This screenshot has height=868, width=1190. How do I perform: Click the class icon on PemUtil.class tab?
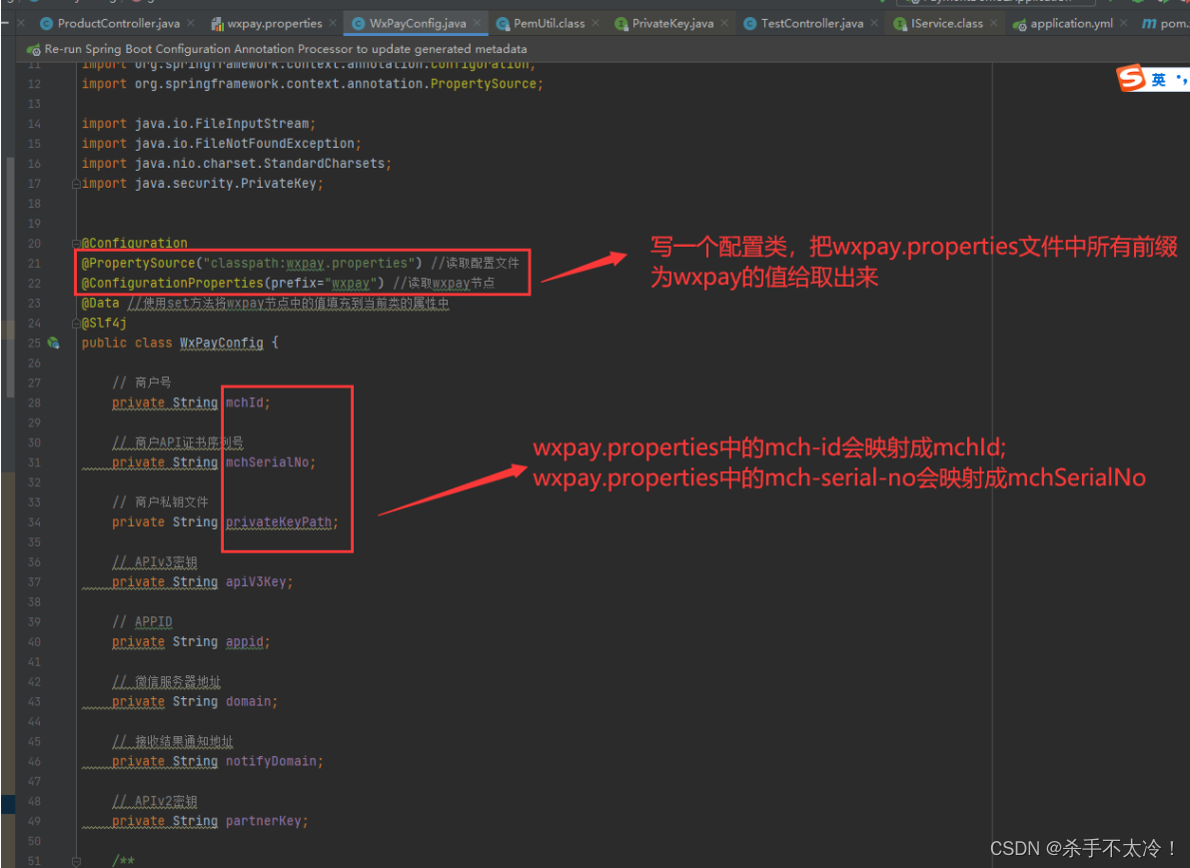tap(503, 22)
